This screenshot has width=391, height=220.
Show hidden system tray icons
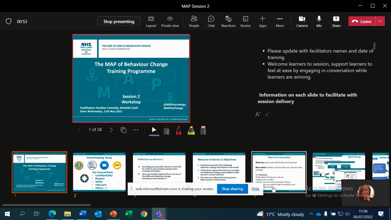pos(311,214)
